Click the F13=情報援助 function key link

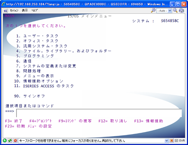pos(149,121)
